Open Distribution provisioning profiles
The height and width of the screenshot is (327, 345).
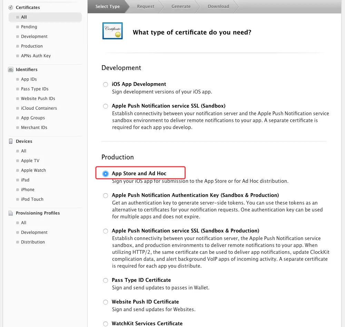point(33,242)
